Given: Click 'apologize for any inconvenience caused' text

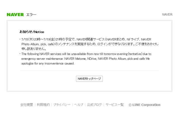Looking at the screenshot, I should point(48,63).
